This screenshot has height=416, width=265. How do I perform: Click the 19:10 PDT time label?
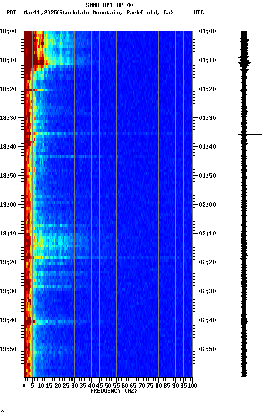[8, 234]
